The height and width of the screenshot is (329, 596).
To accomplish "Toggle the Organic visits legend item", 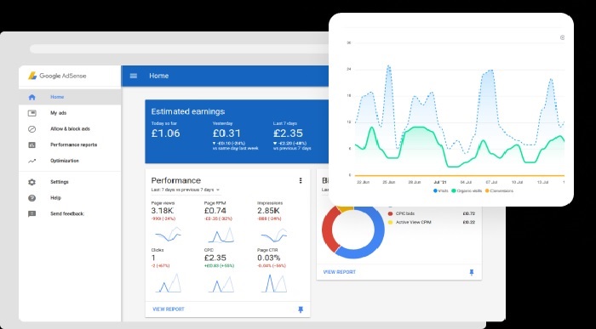I will click(467, 191).
